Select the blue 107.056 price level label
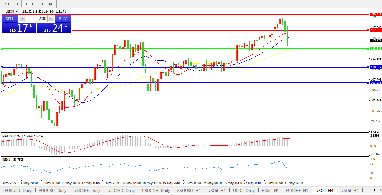 tap(375, 83)
